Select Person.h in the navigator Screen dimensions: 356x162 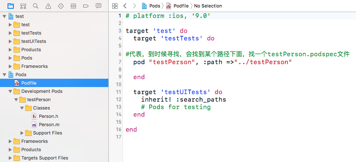pyautogui.click(x=49, y=116)
